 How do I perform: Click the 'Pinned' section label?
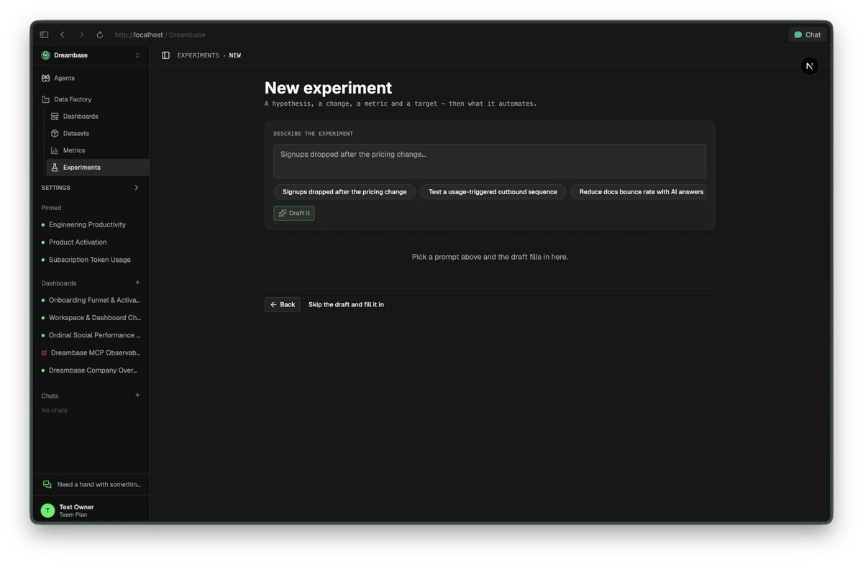click(51, 208)
